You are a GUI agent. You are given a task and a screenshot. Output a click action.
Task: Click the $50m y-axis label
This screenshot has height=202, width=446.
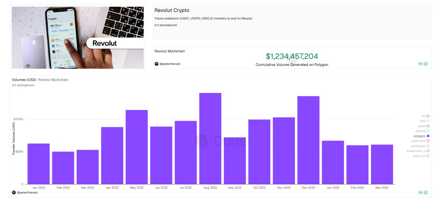[19, 152]
